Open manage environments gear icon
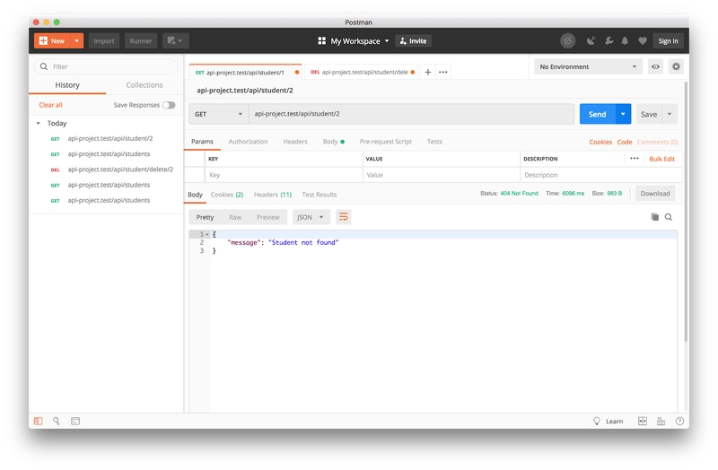The height and width of the screenshot is (470, 718). (676, 66)
